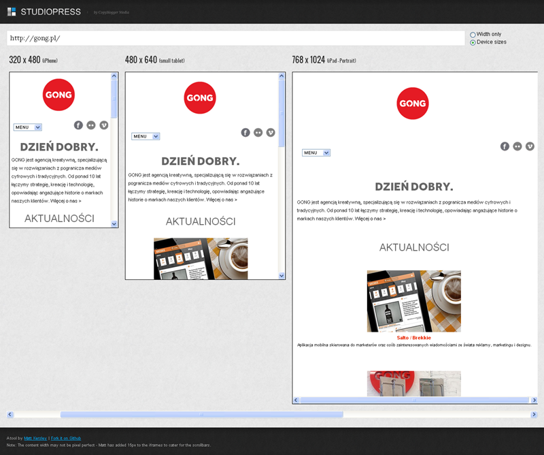Image resolution: width=544 pixels, height=455 pixels.
Task: Click Facebook icon in the iPhone preview
Action: click(78, 125)
